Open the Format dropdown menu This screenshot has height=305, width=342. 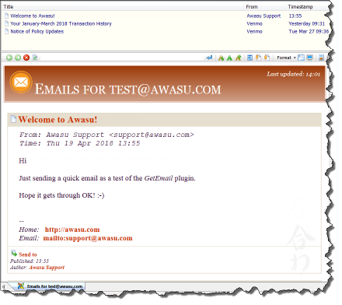[x=286, y=58]
